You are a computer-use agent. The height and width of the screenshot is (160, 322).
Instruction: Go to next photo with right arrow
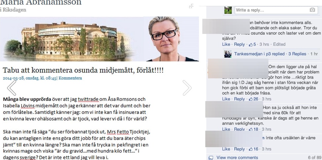coord(187,88)
